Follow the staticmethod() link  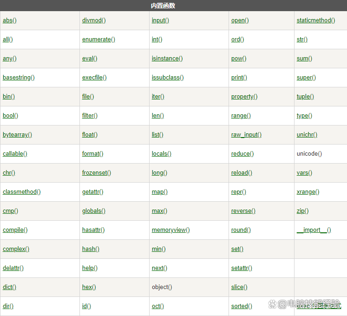tap(316, 20)
